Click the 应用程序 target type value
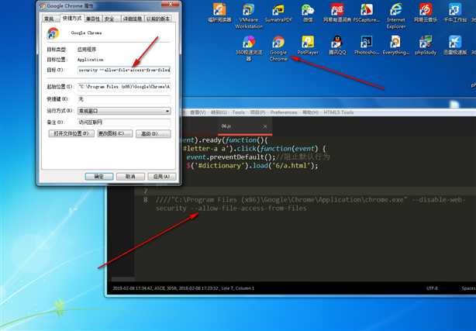This screenshot has height=331, width=476. 87,50
